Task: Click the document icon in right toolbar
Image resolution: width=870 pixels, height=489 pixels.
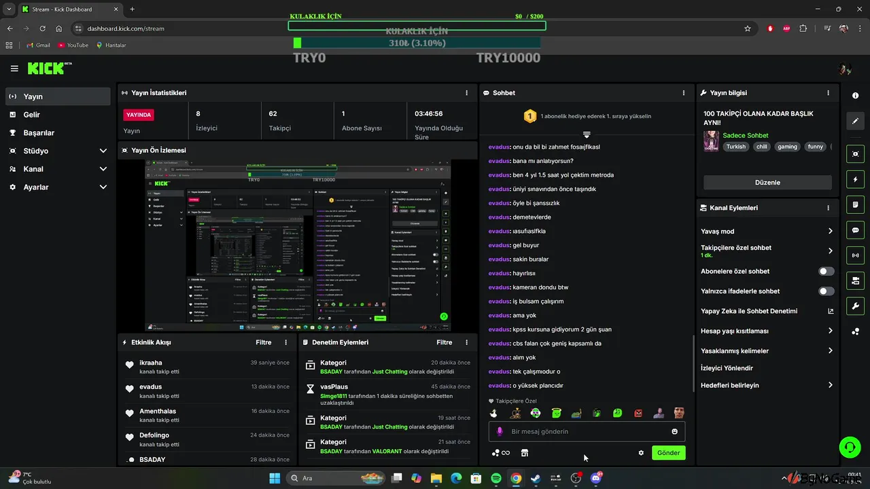Action: click(x=855, y=204)
